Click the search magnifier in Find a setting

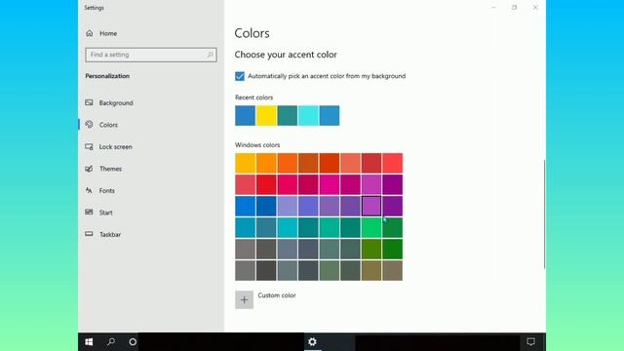coord(211,55)
